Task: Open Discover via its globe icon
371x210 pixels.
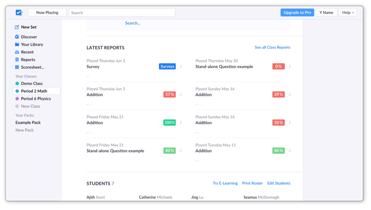Action: (17, 37)
